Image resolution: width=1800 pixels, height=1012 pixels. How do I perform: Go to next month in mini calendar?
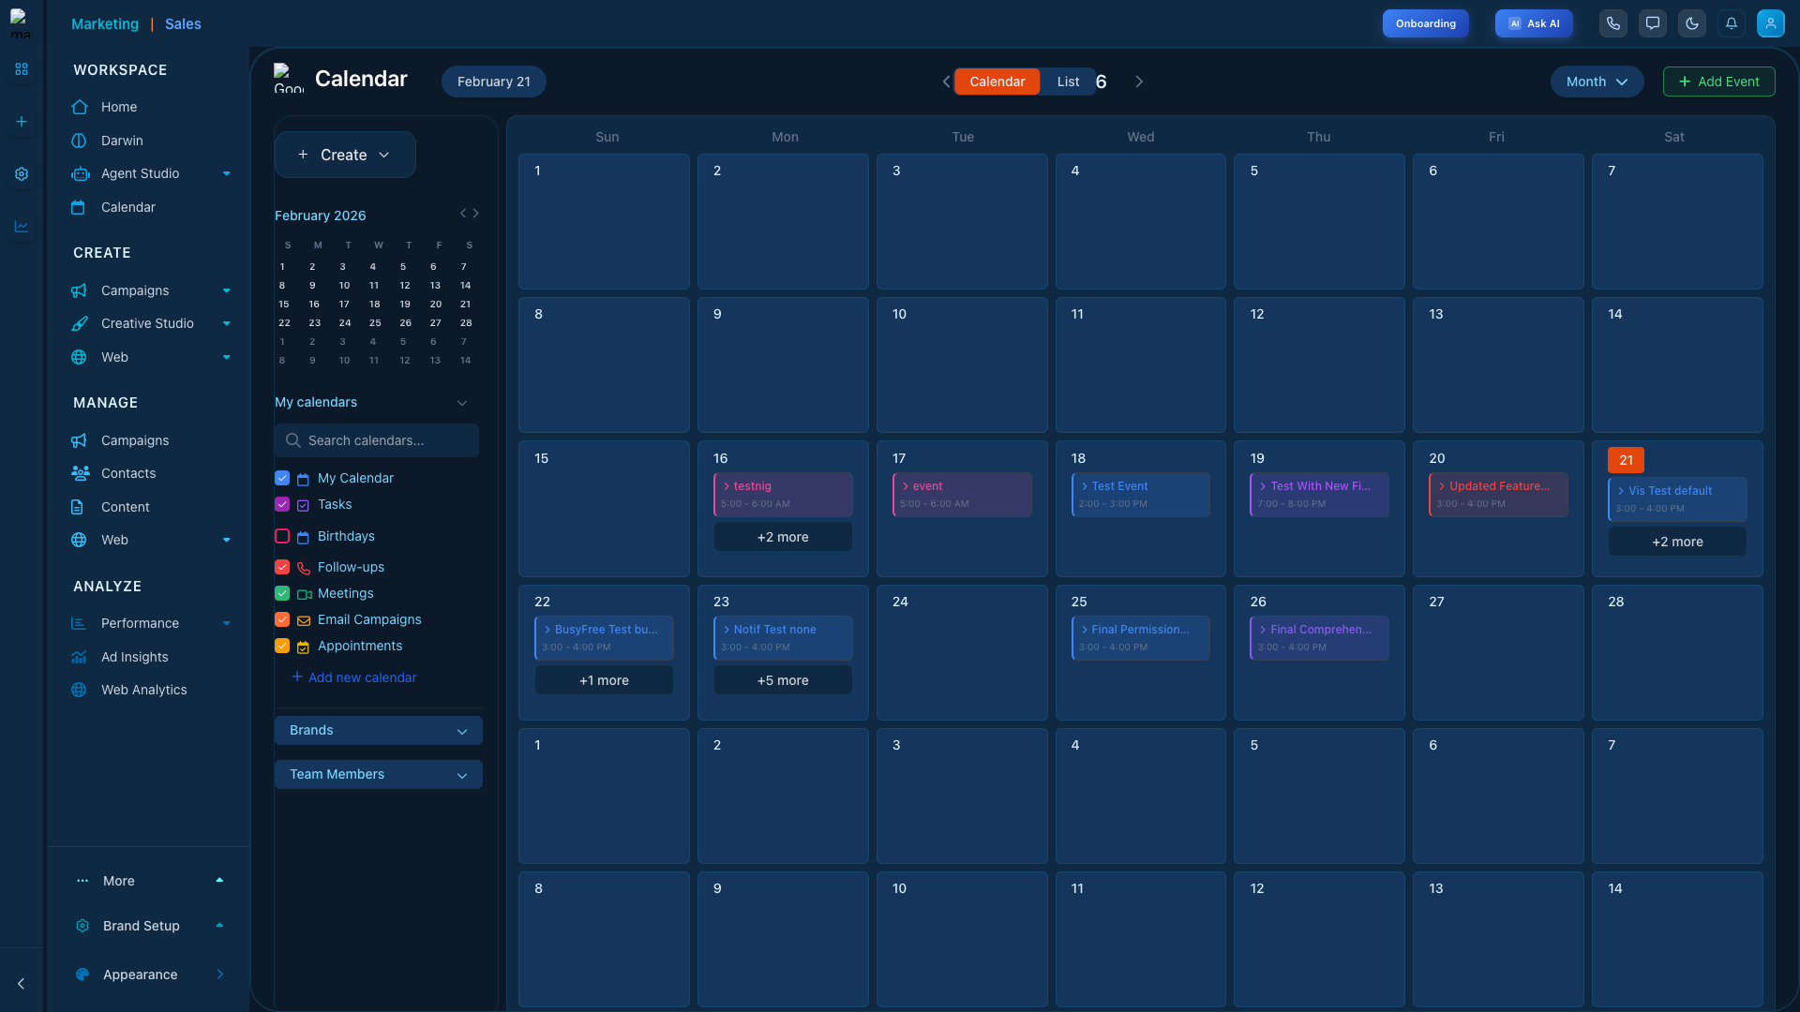click(x=476, y=214)
